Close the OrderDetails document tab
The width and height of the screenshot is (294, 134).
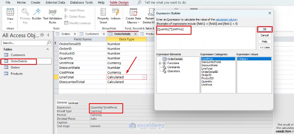click(135, 34)
